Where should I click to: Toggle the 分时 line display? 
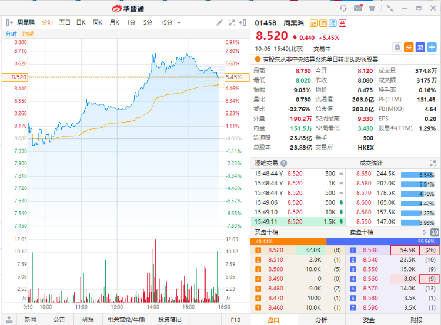11,34
